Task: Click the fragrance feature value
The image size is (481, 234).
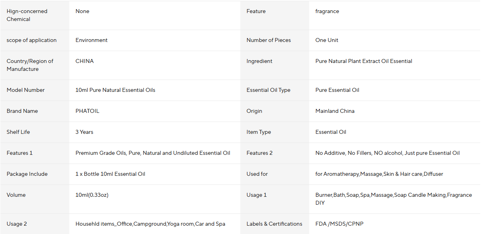Action: (327, 11)
